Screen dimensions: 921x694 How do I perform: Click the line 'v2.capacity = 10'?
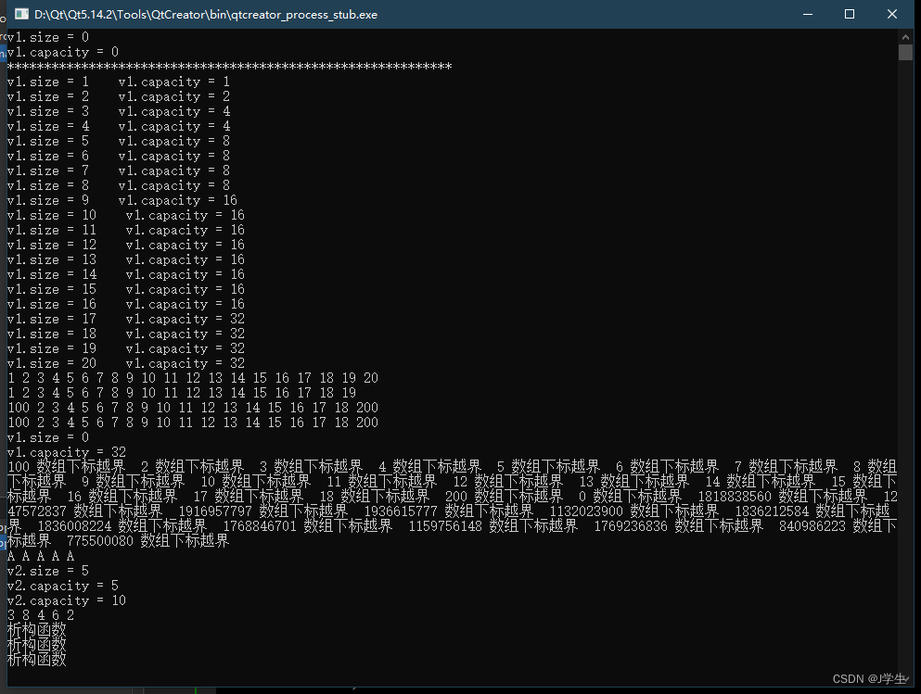tap(67, 600)
